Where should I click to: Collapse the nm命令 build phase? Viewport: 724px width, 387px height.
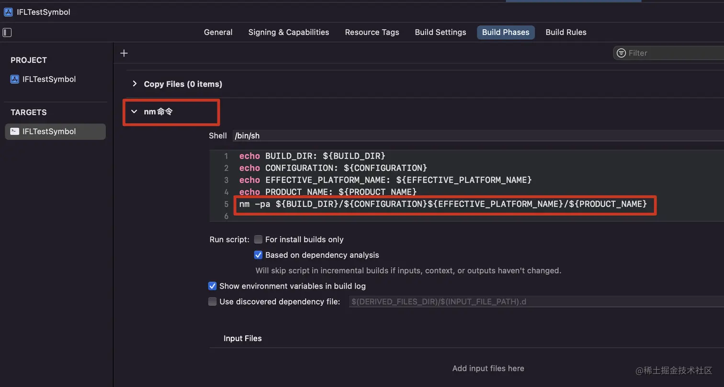click(x=134, y=111)
